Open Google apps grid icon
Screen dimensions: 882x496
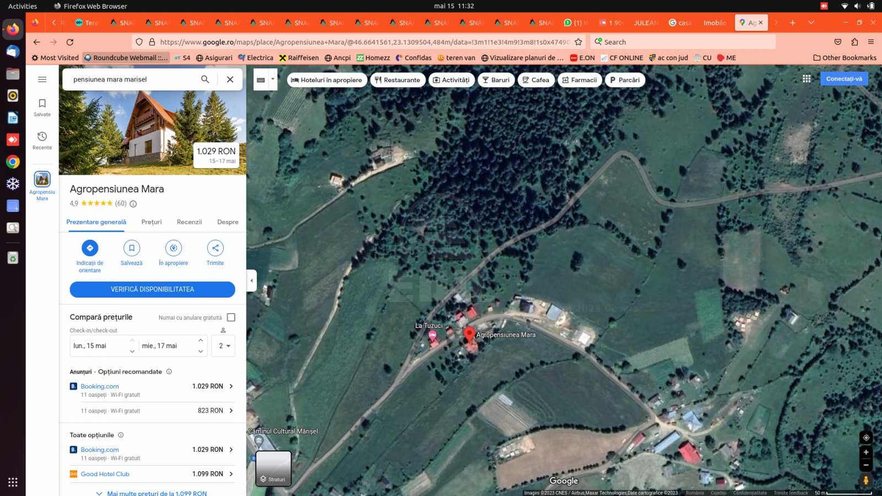(x=806, y=79)
